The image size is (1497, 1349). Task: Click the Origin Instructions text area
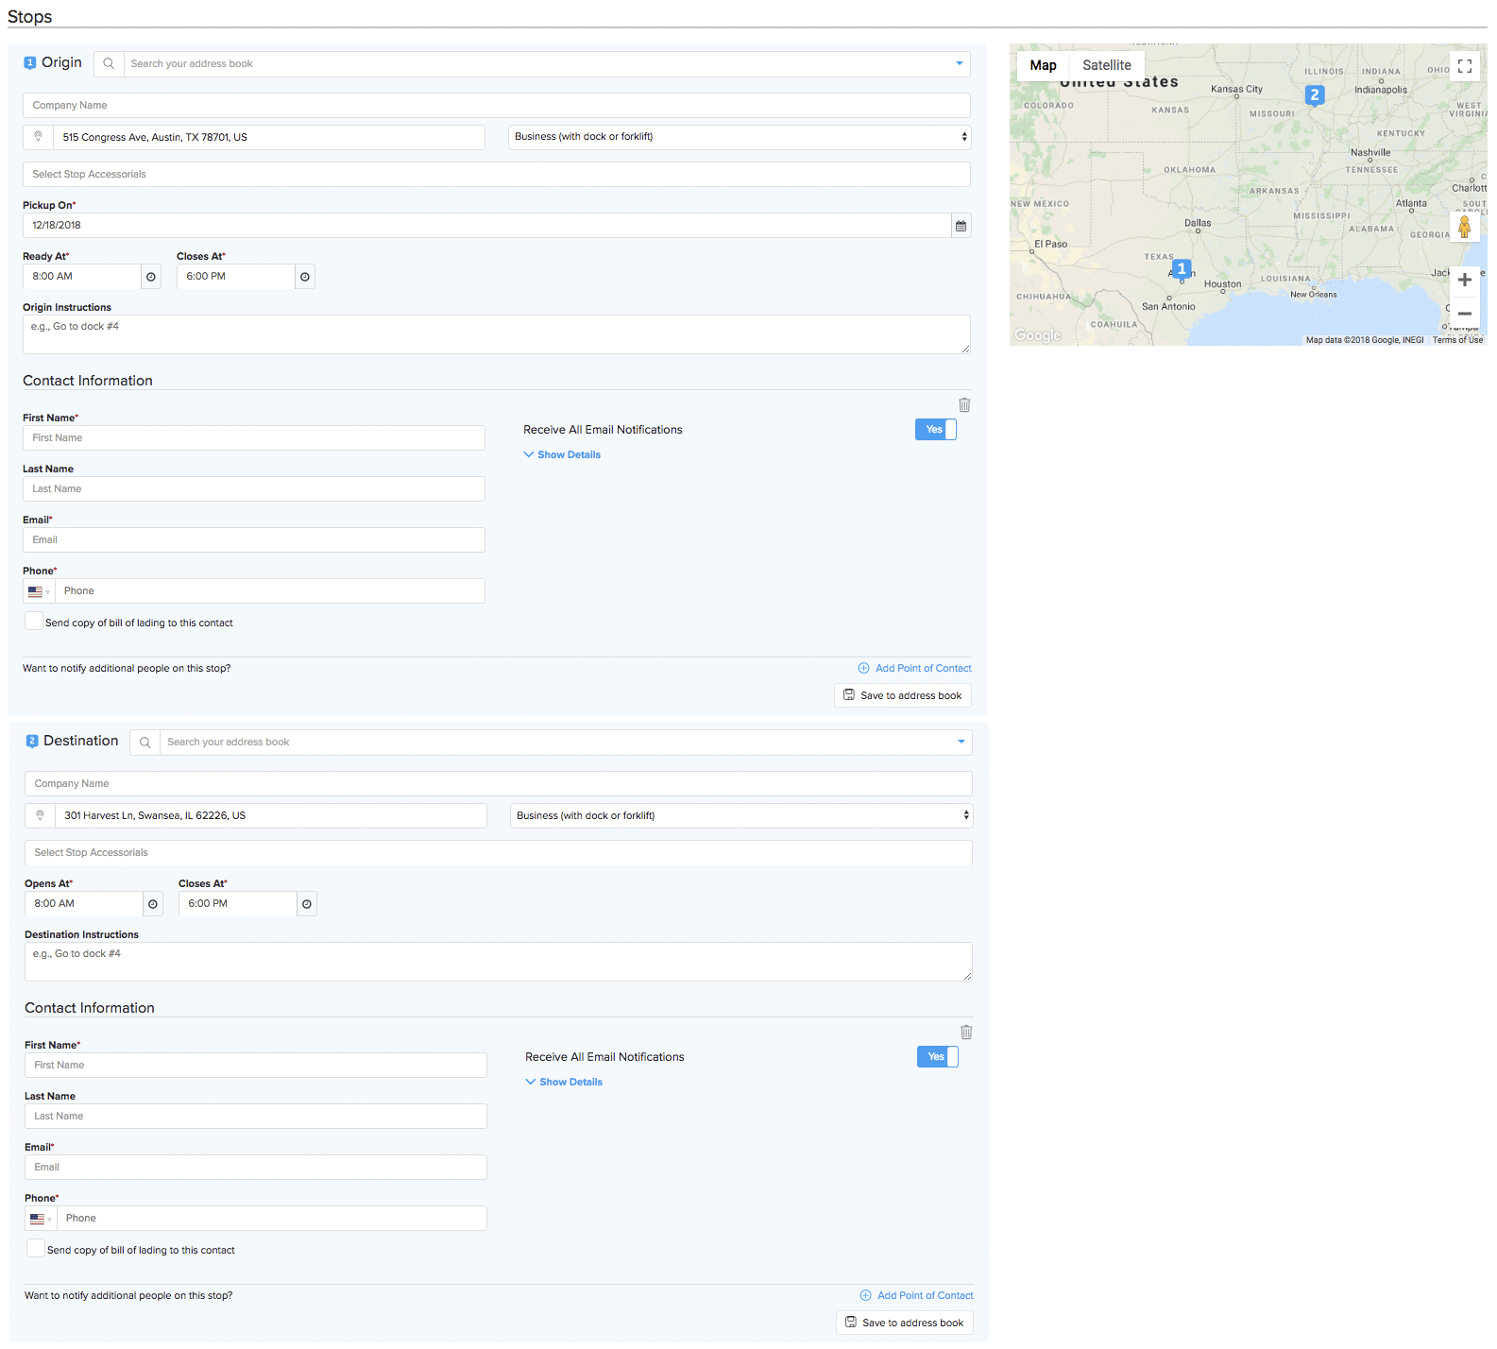coord(497,335)
